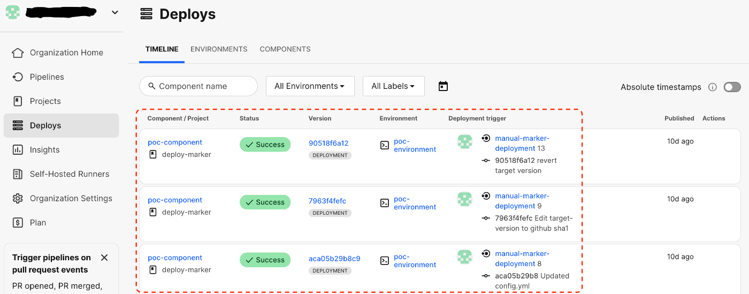Open poc-component in the aca05b29b8c9 row
The width and height of the screenshot is (749, 294).
coord(175,258)
